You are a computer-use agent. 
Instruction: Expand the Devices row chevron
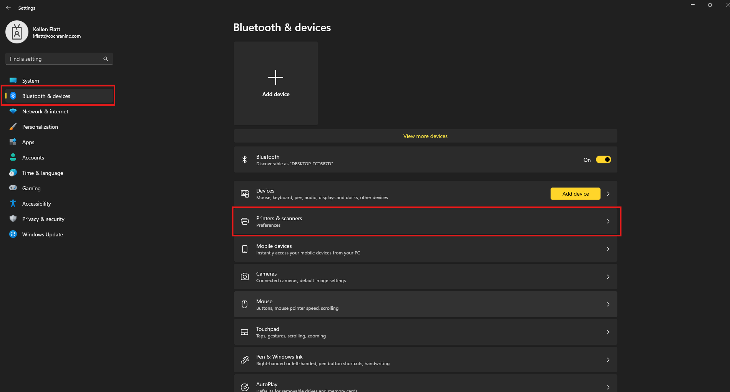[x=608, y=194]
